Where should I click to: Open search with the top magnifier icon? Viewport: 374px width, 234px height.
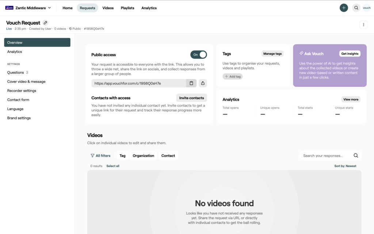(356, 8)
